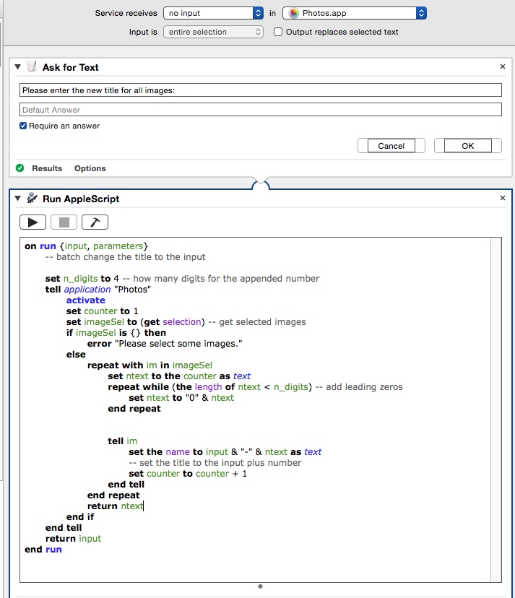
Task: Click the 'tell im' line
Action: point(123,441)
